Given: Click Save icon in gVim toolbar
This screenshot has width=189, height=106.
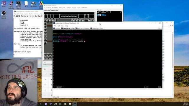Looking at the screenshot, I should 17,16.
